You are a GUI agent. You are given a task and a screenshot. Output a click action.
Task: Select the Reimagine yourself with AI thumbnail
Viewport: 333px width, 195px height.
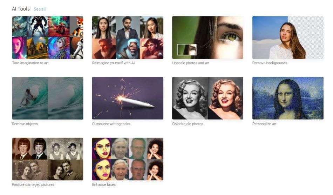tap(128, 38)
